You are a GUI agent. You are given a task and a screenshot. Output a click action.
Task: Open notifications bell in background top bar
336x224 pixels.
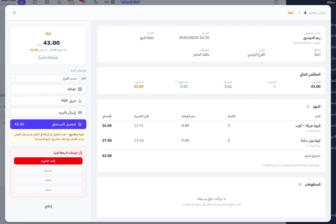(x=59, y=2)
